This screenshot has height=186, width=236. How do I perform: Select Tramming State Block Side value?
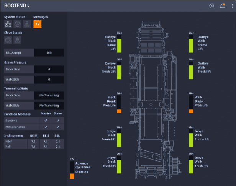click(x=49, y=95)
